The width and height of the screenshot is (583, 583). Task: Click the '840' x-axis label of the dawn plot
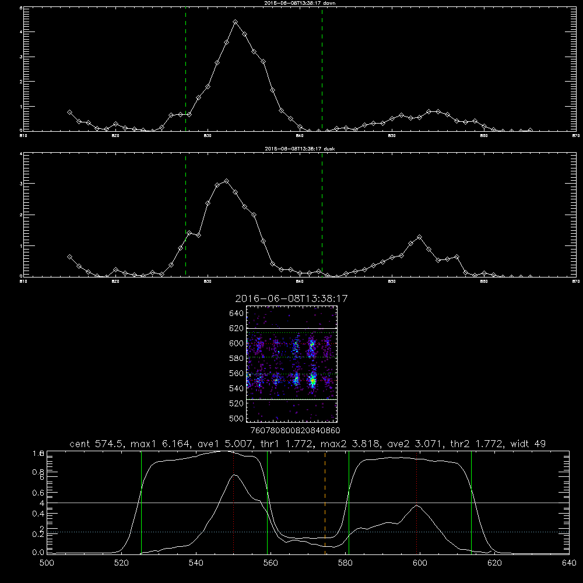pyautogui.click(x=300, y=136)
